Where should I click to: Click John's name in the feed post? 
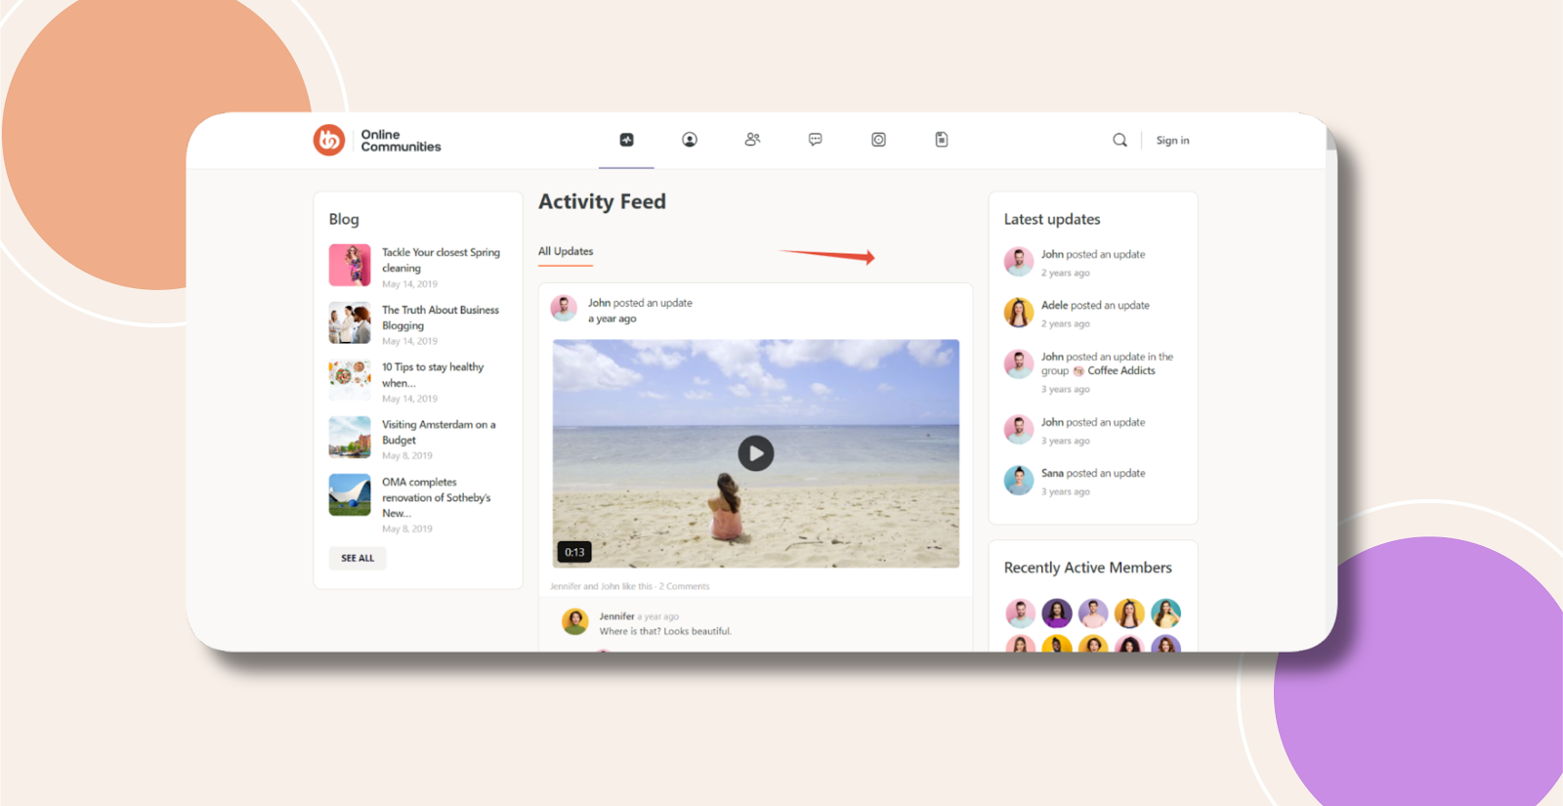[599, 303]
